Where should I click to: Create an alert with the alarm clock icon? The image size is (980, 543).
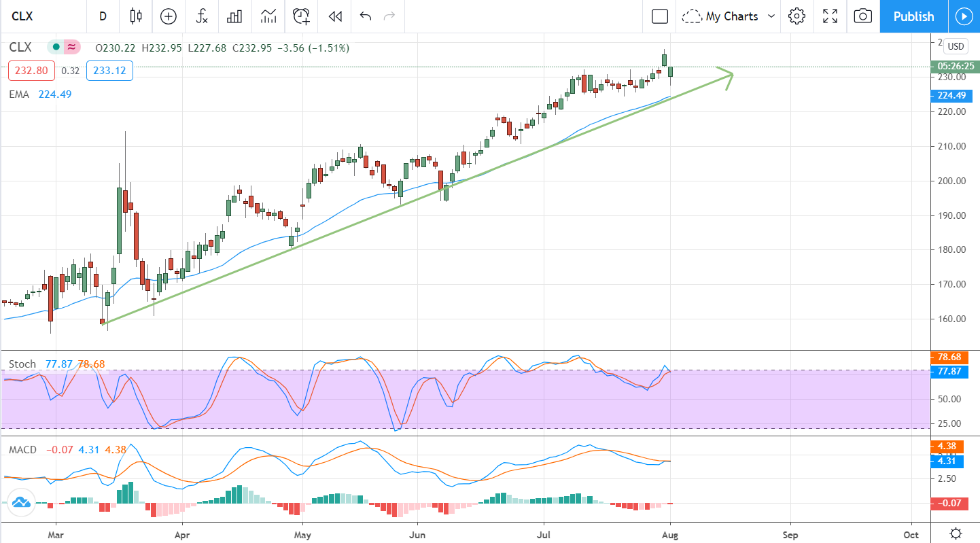301,16
